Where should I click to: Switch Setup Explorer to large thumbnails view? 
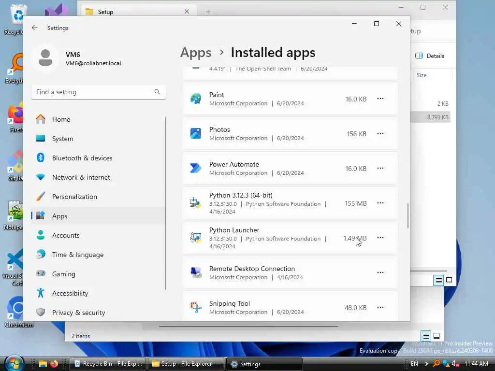click(449, 280)
